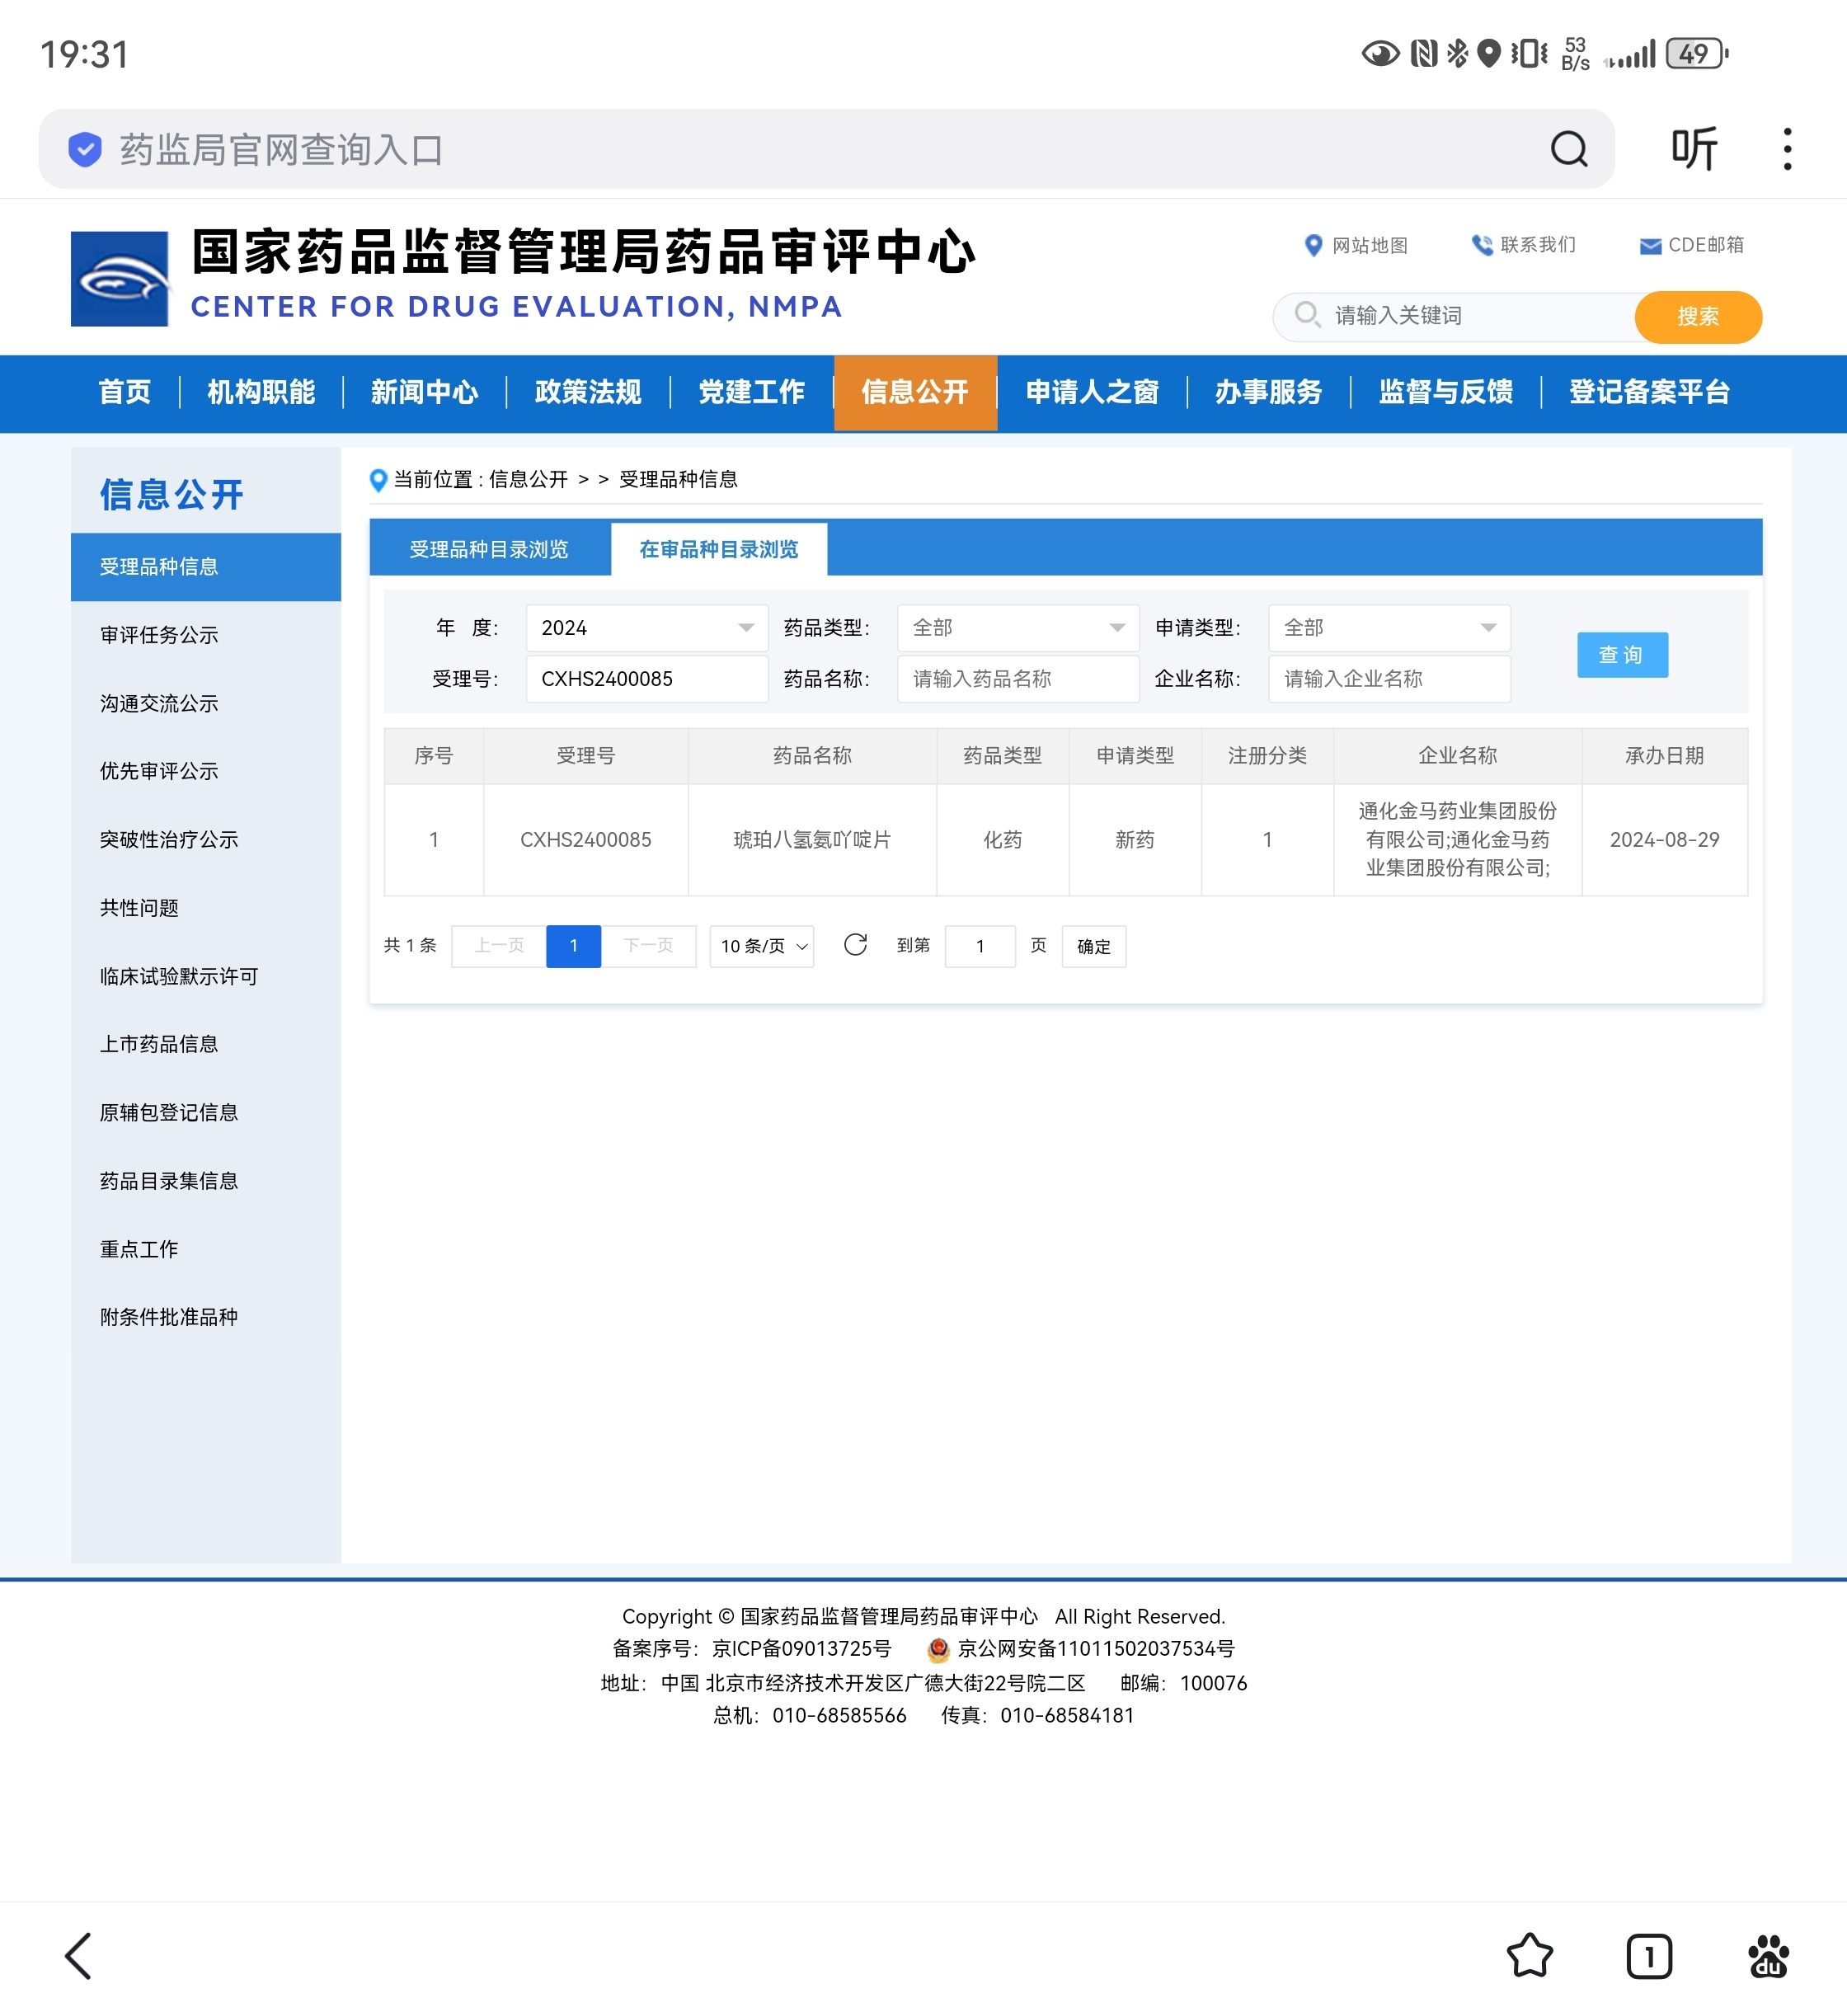Open the 10条/页 page size selector
Image resolution: width=1847 pixels, height=2012 pixels.
(763, 946)
